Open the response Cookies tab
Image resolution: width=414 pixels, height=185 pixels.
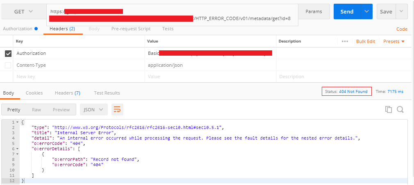34,93
